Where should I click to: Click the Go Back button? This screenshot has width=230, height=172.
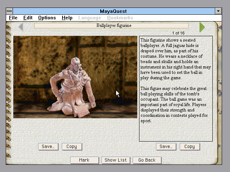pos(147,160)
